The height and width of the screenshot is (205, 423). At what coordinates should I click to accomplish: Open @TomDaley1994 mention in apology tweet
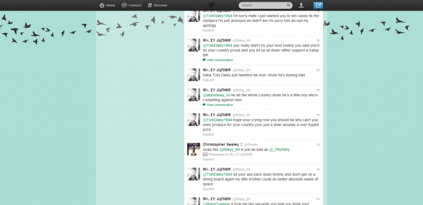[x=217, y=16]
